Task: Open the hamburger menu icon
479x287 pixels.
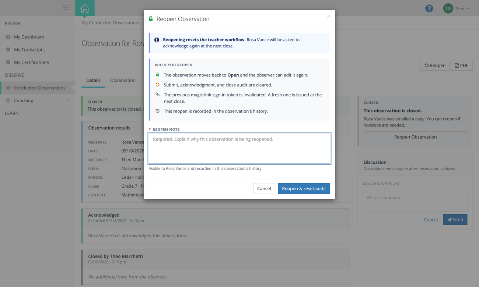Action: (66, 8)
